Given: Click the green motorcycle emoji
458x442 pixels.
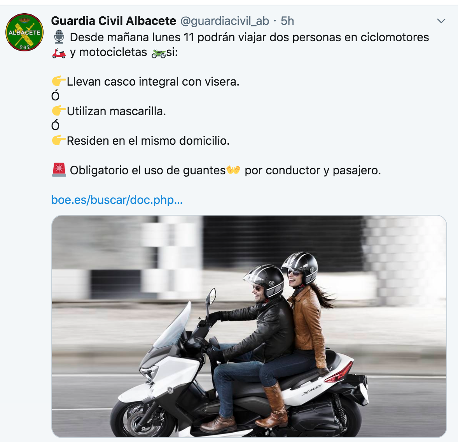Looking at the screenshot, I should click(x=159, y=53).
